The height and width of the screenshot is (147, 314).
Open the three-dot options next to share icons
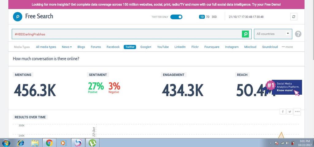point(297,111)
